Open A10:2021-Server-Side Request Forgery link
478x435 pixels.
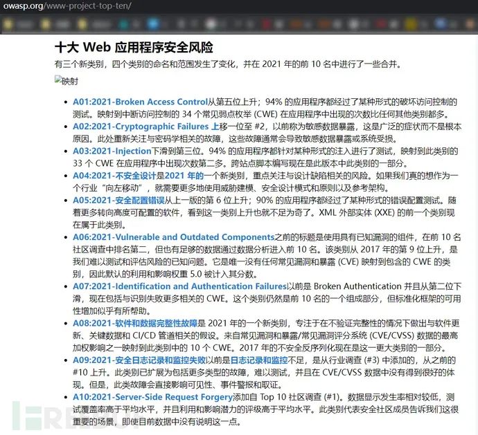[x=152, y=397]
